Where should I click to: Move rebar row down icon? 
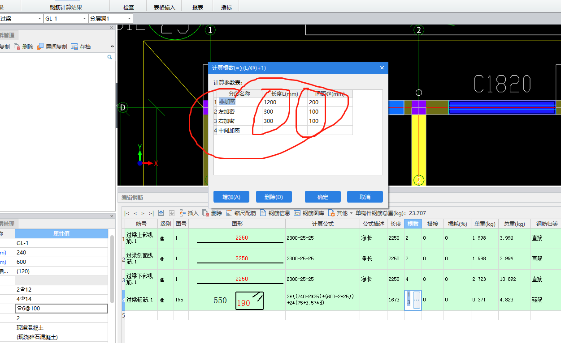(171, 213)
